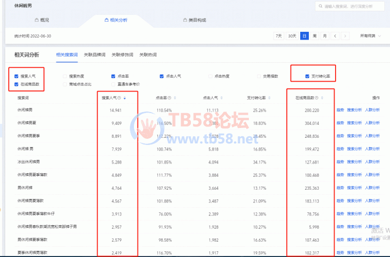Viewport: 390px width, 257px height.
Task: Click the 统计时间 2022-06-30 label
Action: 32,36
